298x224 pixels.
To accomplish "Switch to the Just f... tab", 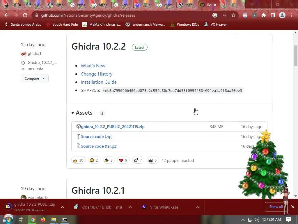I will (56, 5).
